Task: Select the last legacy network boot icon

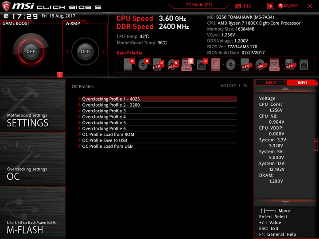Action: click(x=304, y=65)
